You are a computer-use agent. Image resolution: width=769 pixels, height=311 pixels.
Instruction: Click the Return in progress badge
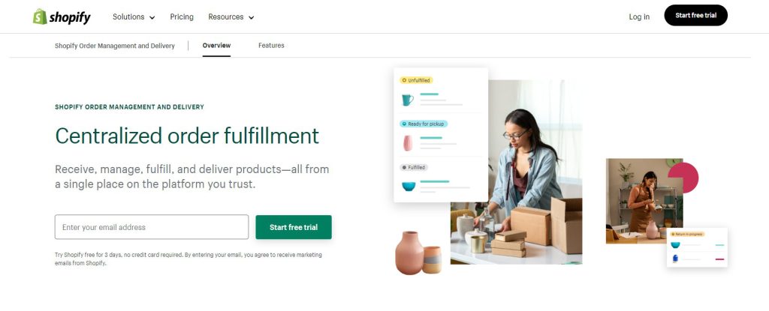[x=688, y=234]
